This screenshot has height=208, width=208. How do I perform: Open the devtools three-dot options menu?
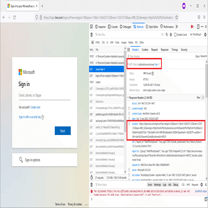click(202, 27)
